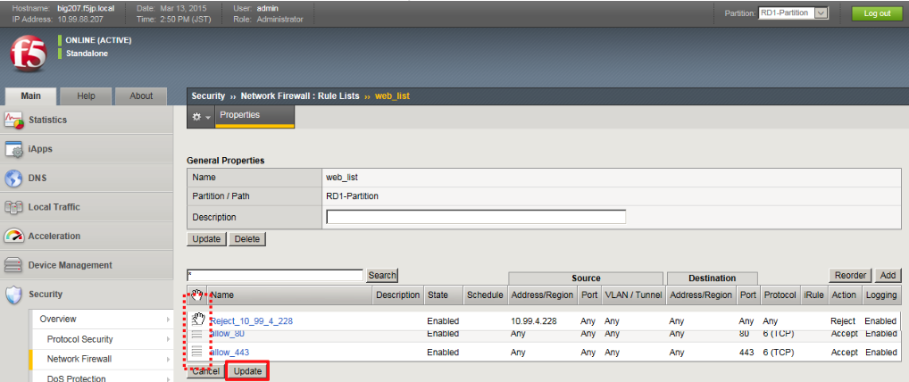The height and width of the screenshot is (382, 909).
Task: Expand the Overview submenu arrow
Action: (168, 320)
